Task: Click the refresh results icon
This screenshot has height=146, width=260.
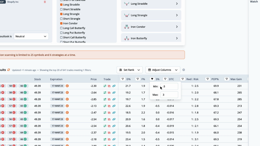Action: (x=9, y=70)
